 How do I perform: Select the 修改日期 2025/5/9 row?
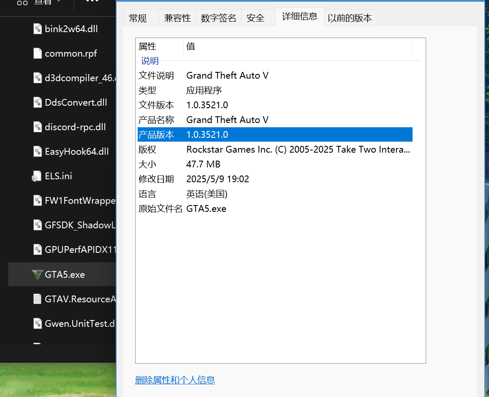click(275, 179)
